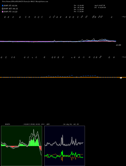Viewport: 126px width, 166px height.
Task: Click the 'Pre H: 24.00' high value
Action: pyautogui.click(x=79, y=8)
